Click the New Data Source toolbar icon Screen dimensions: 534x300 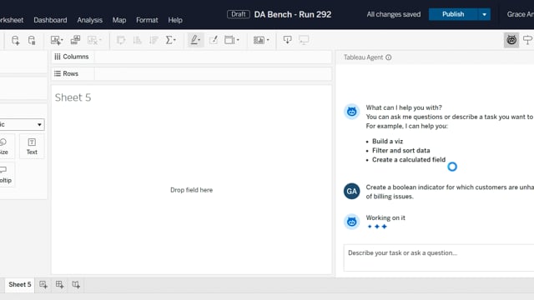[15, 40]
